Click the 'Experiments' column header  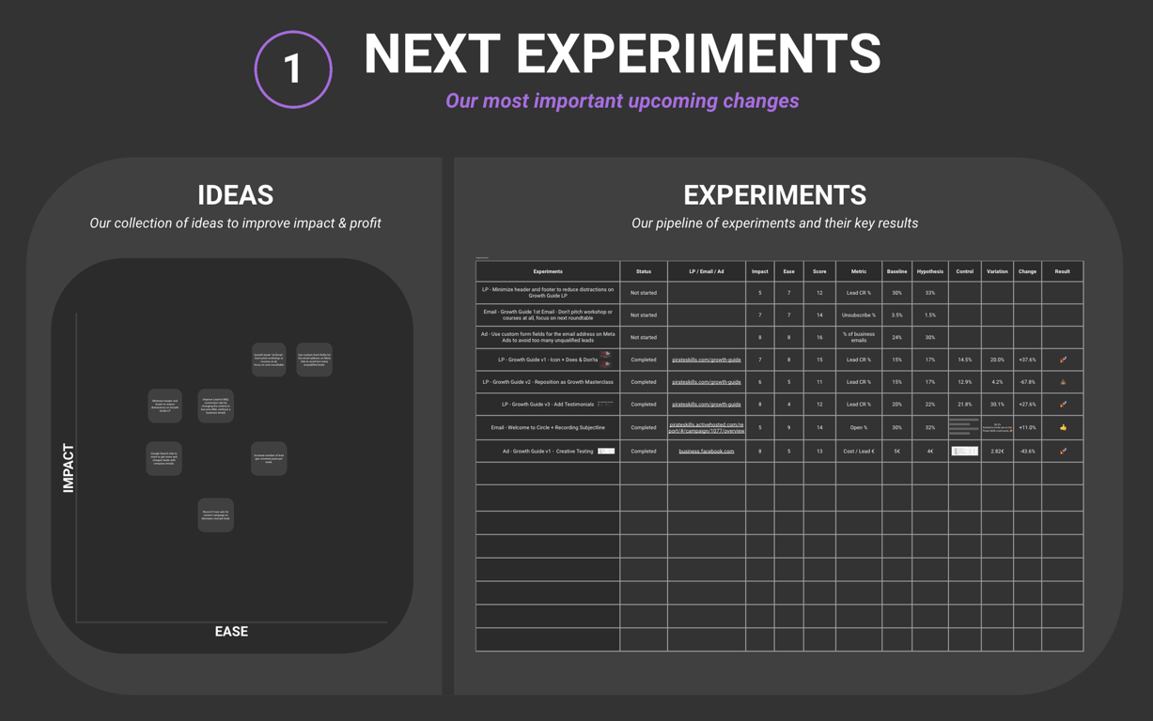click(548, 271)
